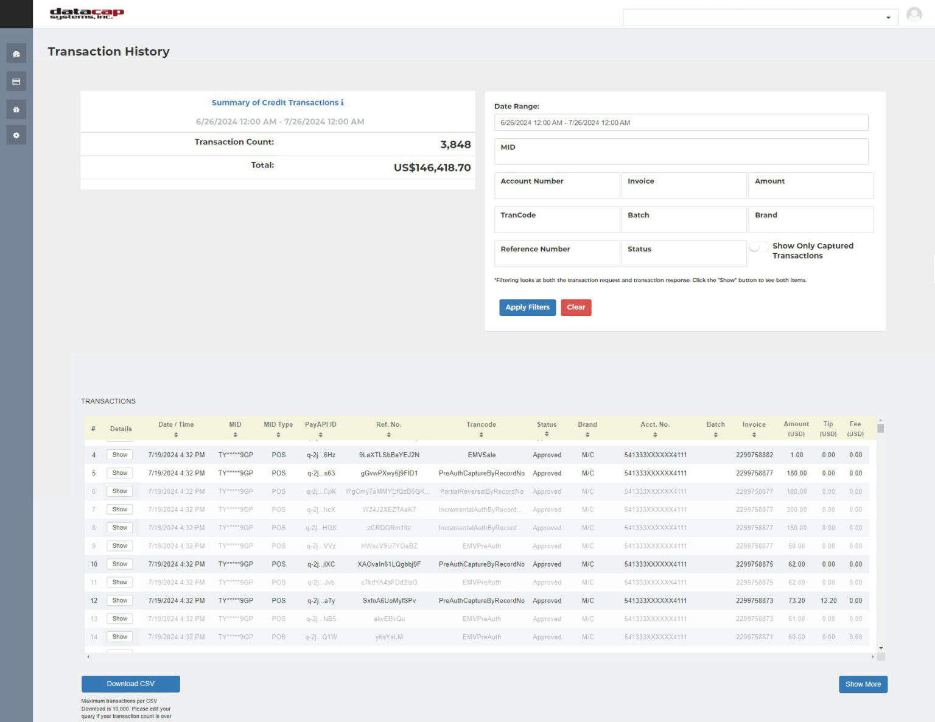Click the Datacap Systems logo

coord(86,13)
